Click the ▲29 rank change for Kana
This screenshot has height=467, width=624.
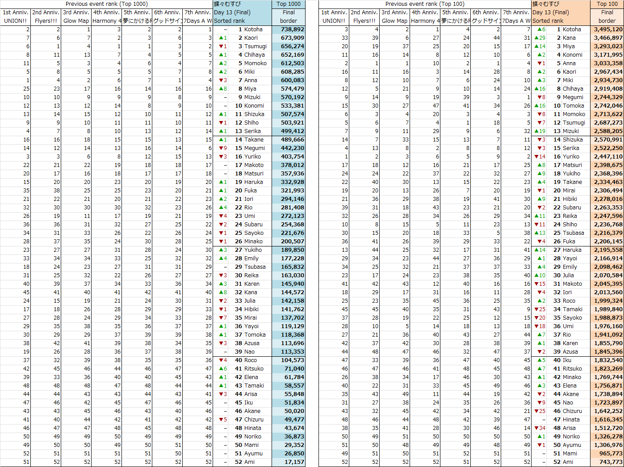click(539, 38)
